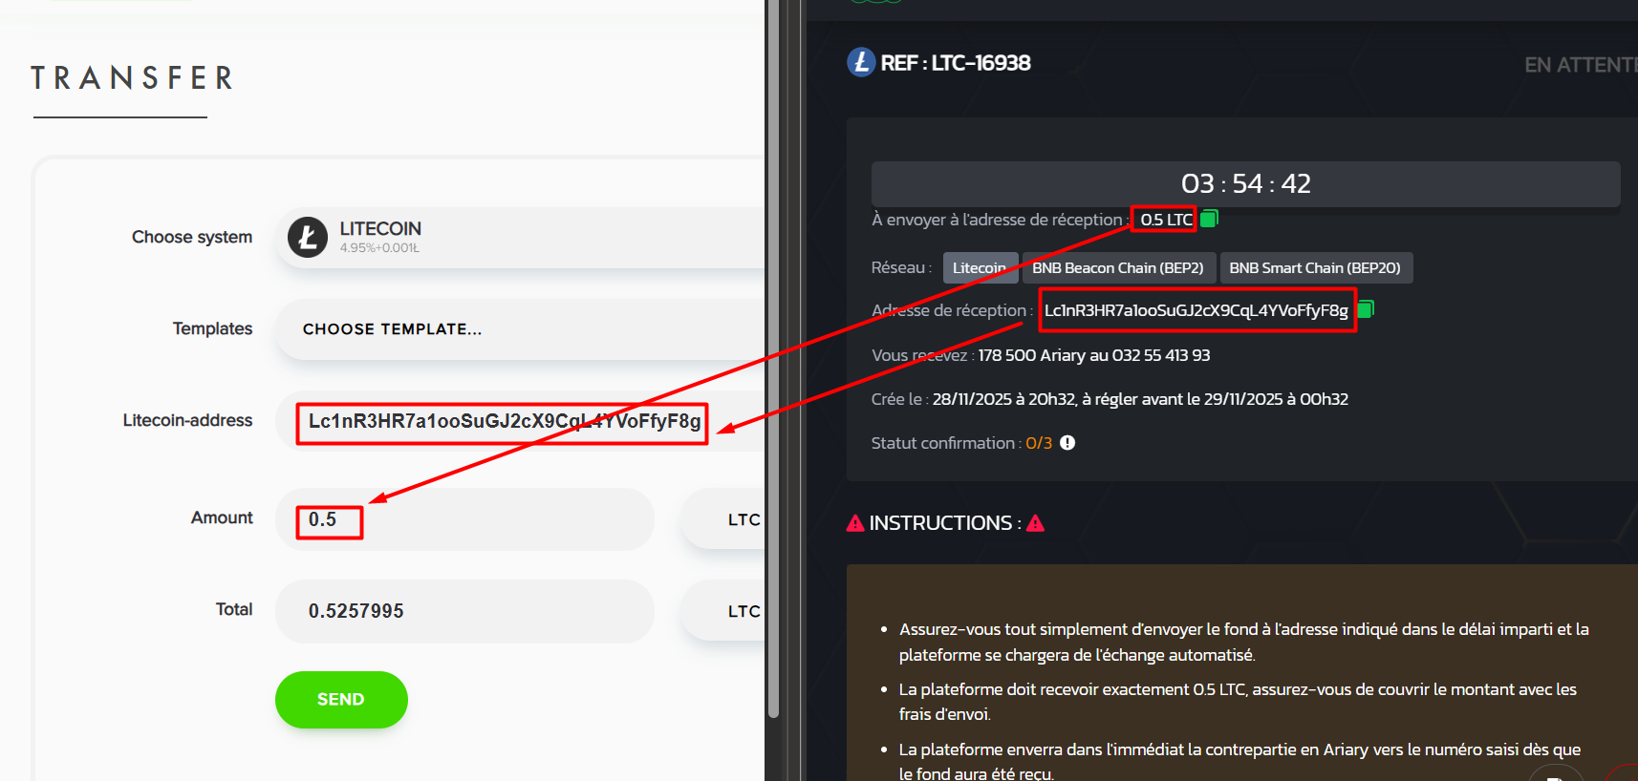Click the reception address LcInR3HR7a1ooSuGJ2cX9CqL4YVoFfyF8g text
This screenshot has width=1638, height=781.
[x=1196, y=310]
